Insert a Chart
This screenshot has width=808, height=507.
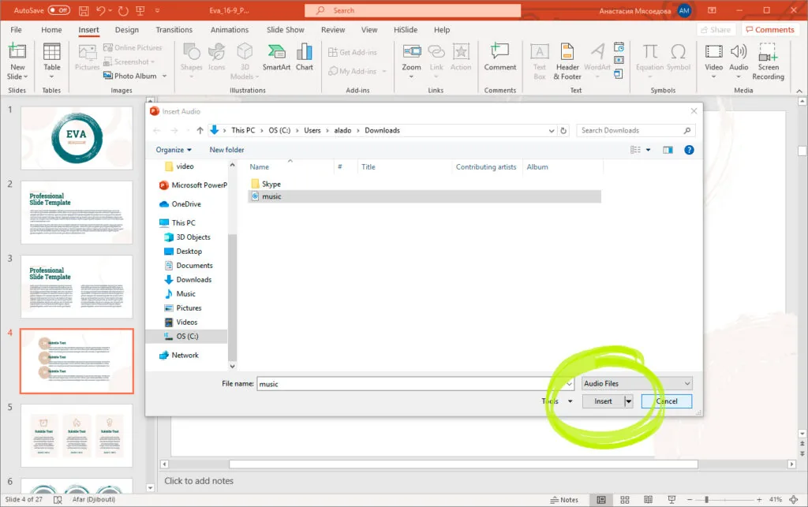coord(304,57)
